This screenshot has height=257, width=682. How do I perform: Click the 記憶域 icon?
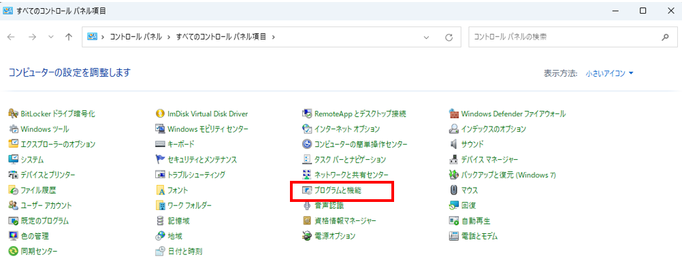[x=160, y=220]
